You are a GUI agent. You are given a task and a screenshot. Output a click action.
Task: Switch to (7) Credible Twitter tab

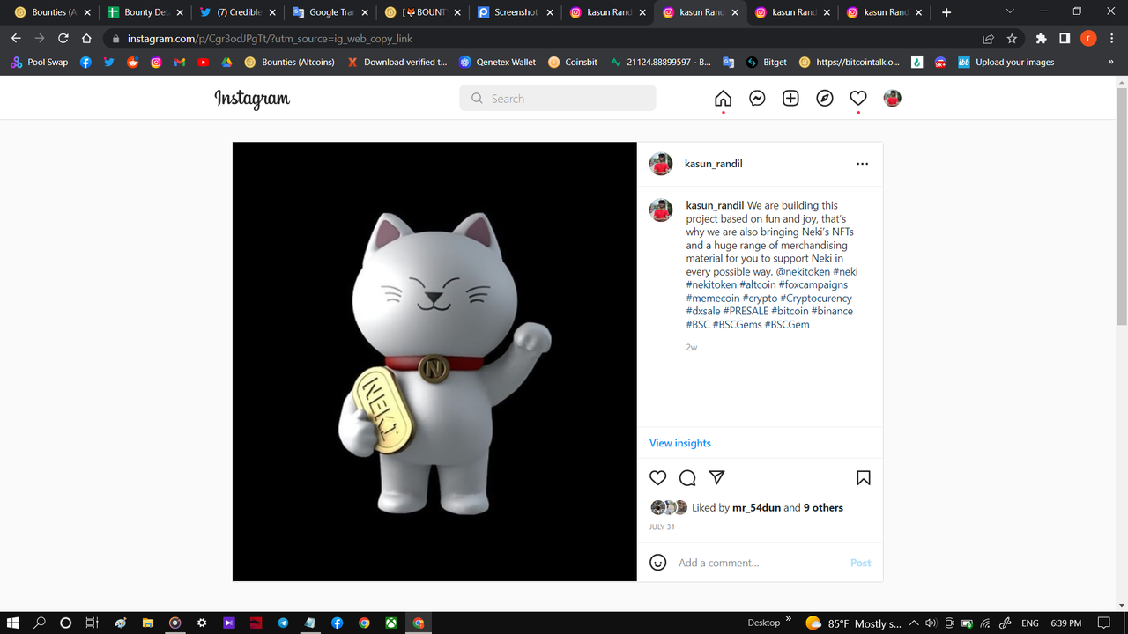239,12
